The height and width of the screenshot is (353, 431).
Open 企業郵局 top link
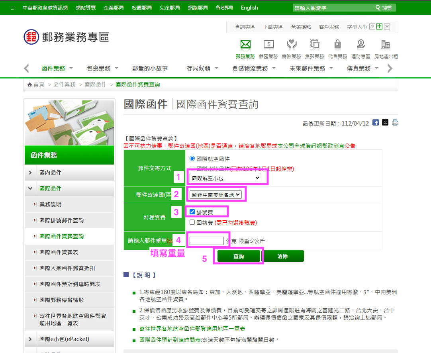114,8
